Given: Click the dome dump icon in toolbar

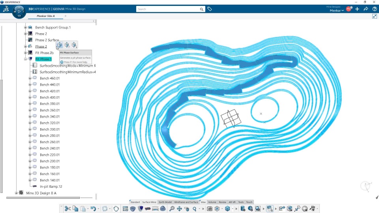Looking at the screenshot, I should (x=163, y=209).
